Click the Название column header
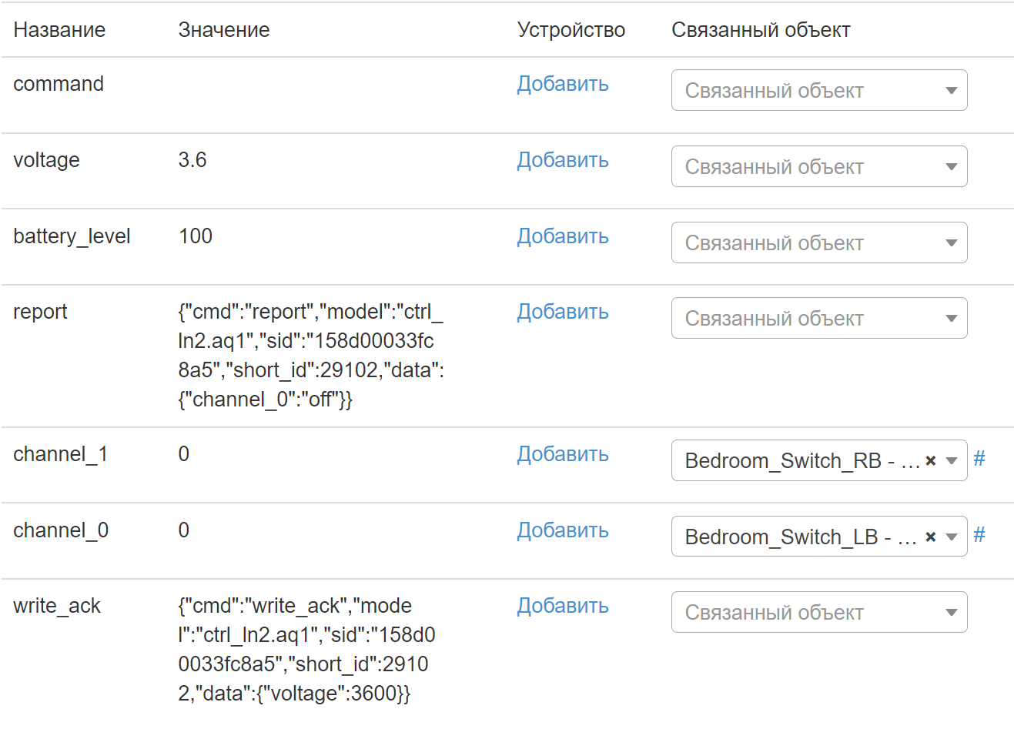1014x729 pixels. click(x=59, y=30)
